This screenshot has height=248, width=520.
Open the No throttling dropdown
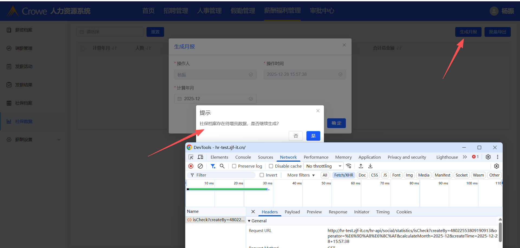[x=323, y=166]
